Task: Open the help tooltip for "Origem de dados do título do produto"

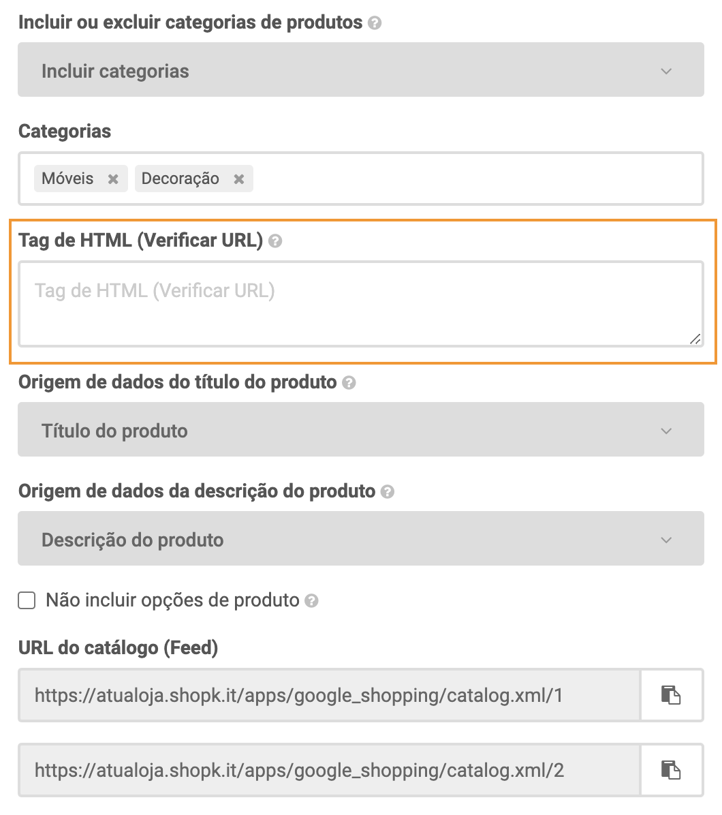Action: pyautogui.click(x=349, y=382)
